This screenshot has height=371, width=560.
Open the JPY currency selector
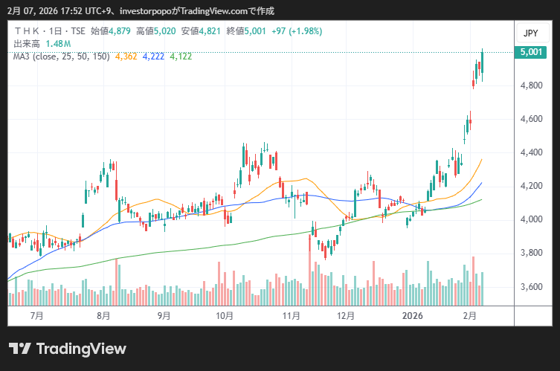(530, 33)
